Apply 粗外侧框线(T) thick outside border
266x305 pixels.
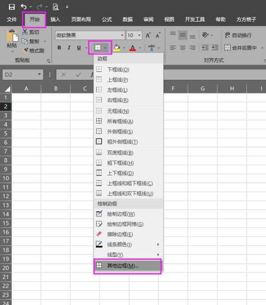128,142
